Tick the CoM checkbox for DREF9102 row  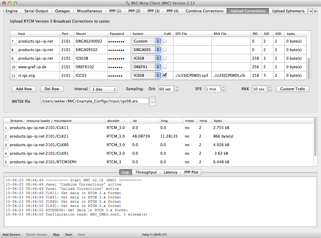(x=164, y=67)
